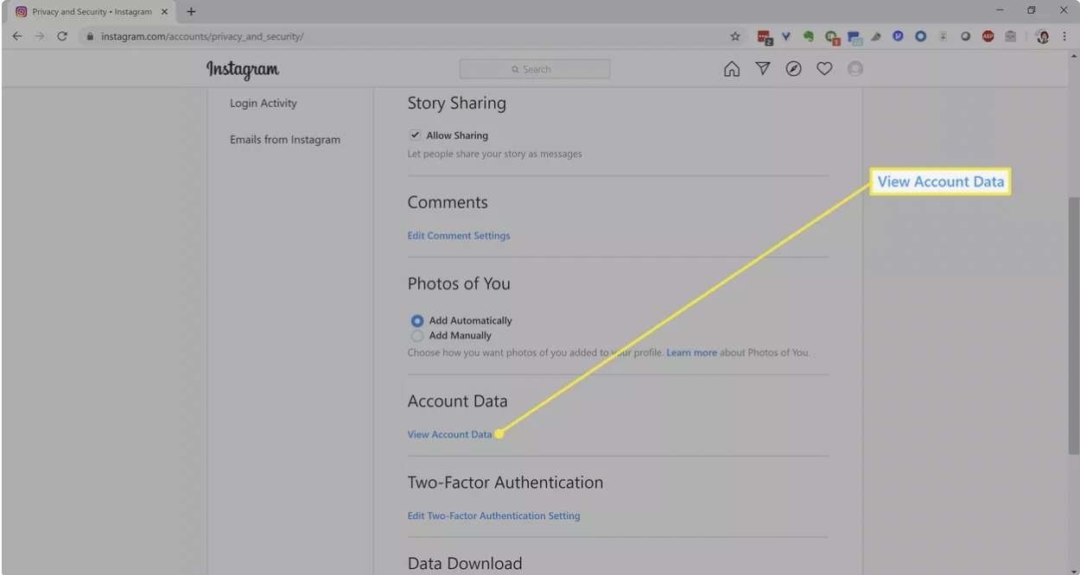Click the Instagram logo
Image resolution: width=1080 pixels, height=575 pixels.
(243, 69)
